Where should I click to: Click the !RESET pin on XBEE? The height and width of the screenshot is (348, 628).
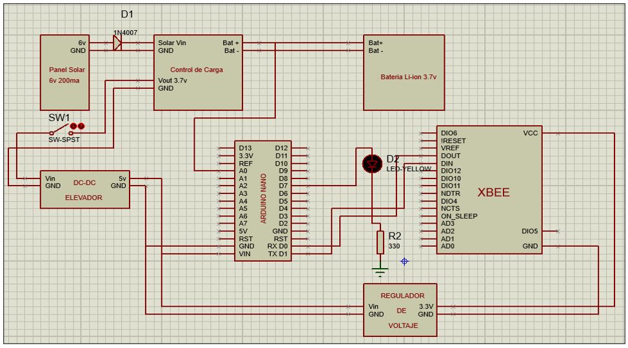click(453, 141)
